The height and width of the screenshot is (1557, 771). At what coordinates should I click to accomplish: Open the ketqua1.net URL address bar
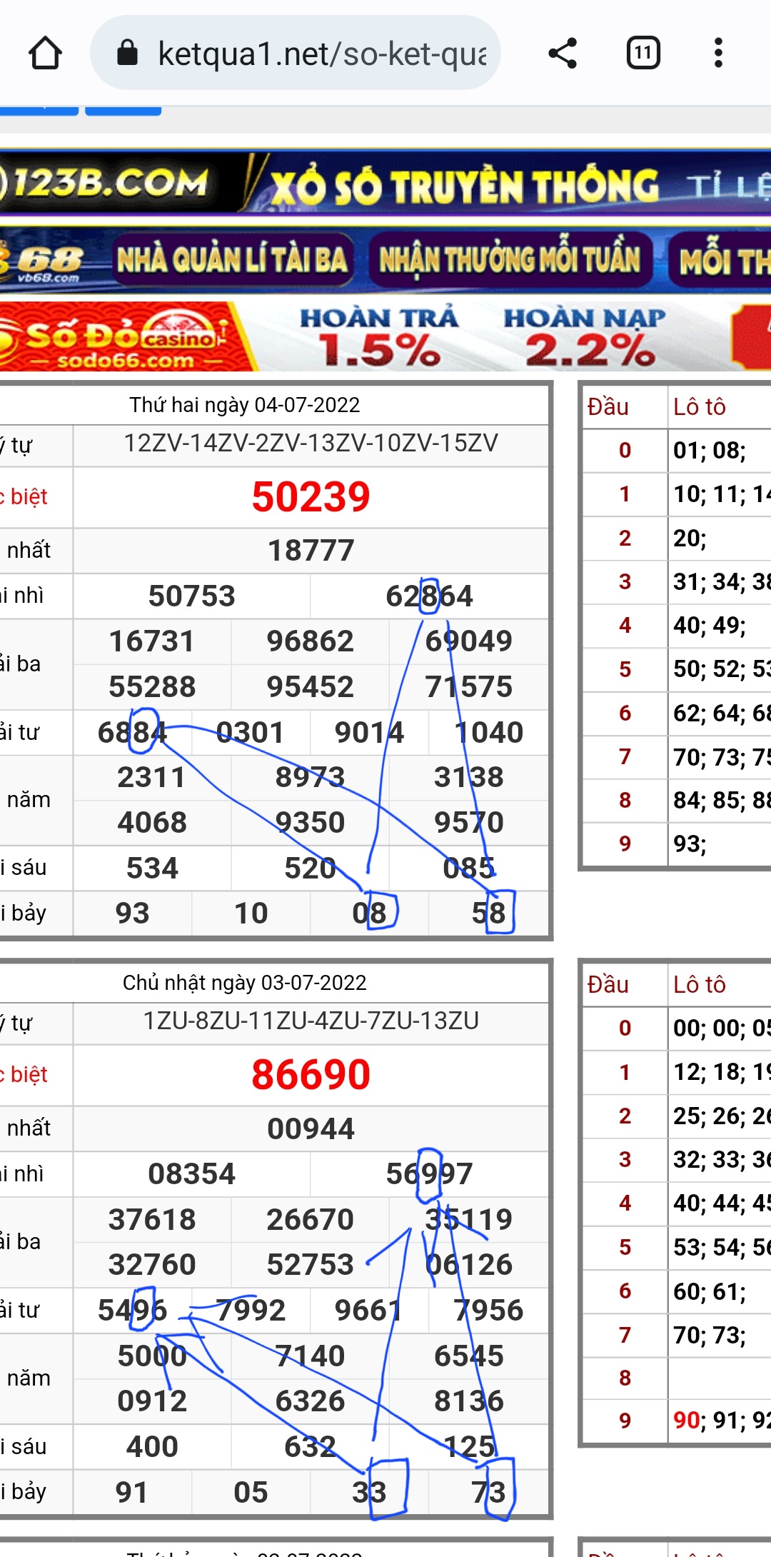pyautogui.click(x=295, y=53)
